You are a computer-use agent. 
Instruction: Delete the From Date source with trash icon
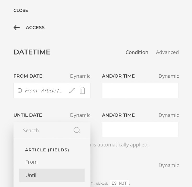[82, 90]
